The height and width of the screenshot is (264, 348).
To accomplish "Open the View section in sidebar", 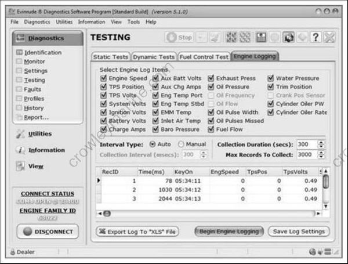I will (36, 167).
